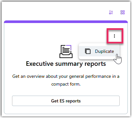Click the 'compact form.' line of the description
132x118 pixels.
click(x=66, y=84)
